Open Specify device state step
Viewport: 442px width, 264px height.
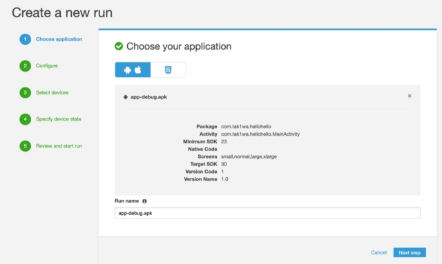click(x=58, y=119)
